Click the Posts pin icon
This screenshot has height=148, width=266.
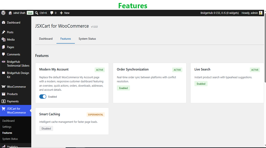pyautogui.click(x=4, y=32)
